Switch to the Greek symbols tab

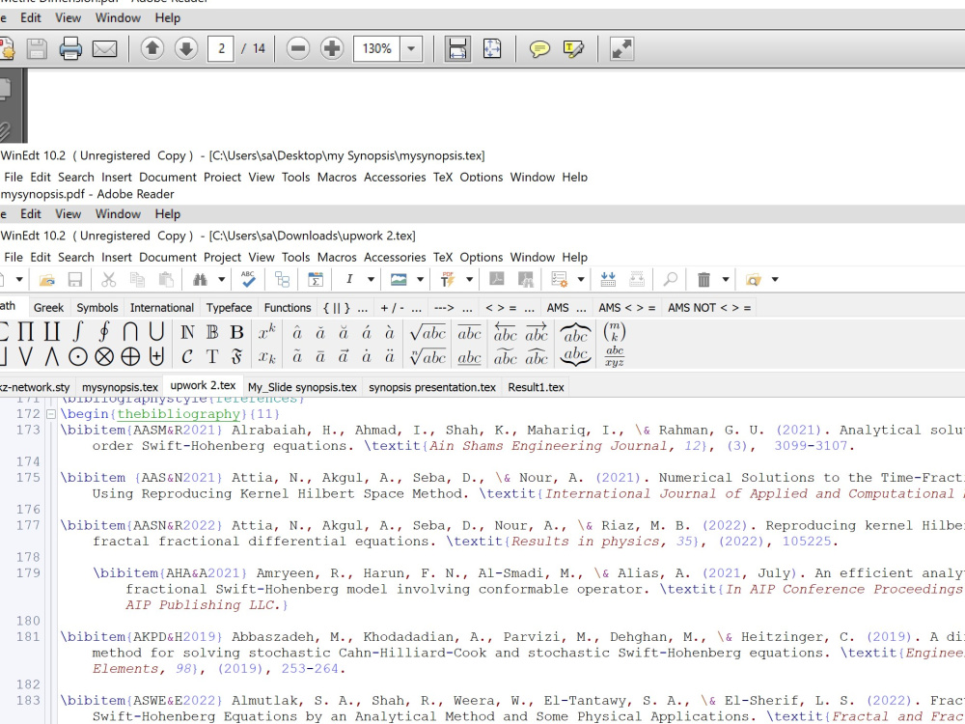48,307
